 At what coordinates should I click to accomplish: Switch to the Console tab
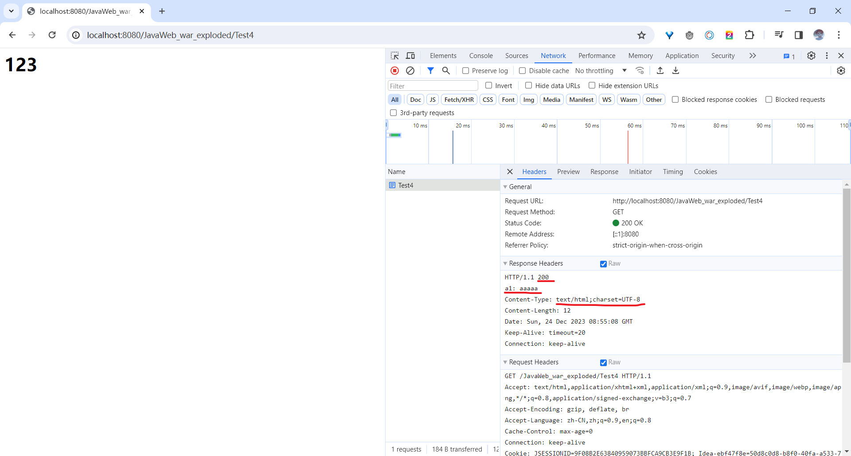point(481,56)
